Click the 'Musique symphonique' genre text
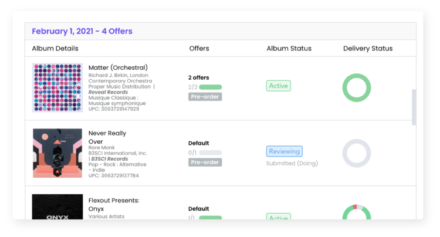 [117, 103]
